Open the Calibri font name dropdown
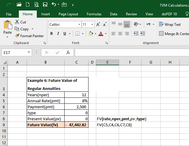Screen dimensions: 189x146 point(79,24)
